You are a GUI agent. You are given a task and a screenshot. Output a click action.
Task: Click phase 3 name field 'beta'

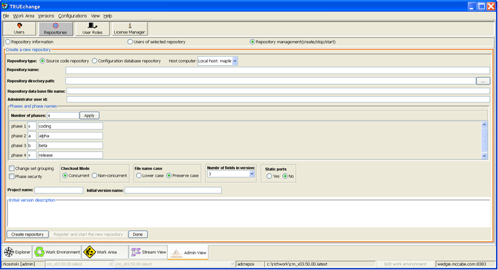pos(70,146)
